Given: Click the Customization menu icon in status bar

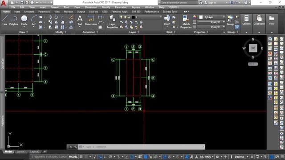Looking at the screenshot, I should pyautogui.click(x=282, y=157).
